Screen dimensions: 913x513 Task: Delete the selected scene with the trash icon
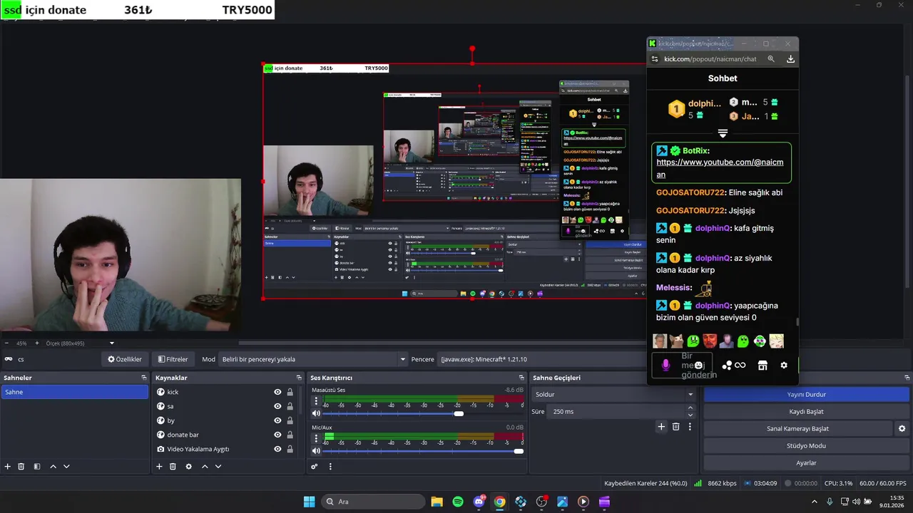point(21,467)
